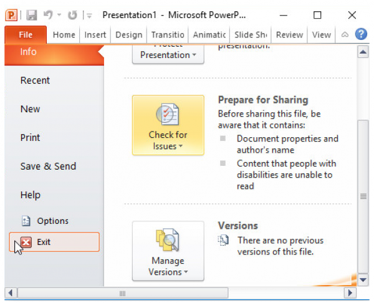Click the Save icon in quick access toolbar
This screenshot has width=374, height=303.
tap(32, 14)
